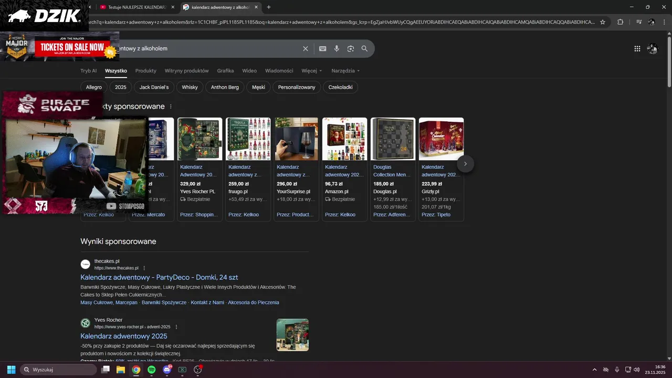The image size is (672, 378).
Task: Click the OneDrive cloud tray icon
Action: point(606,370)
